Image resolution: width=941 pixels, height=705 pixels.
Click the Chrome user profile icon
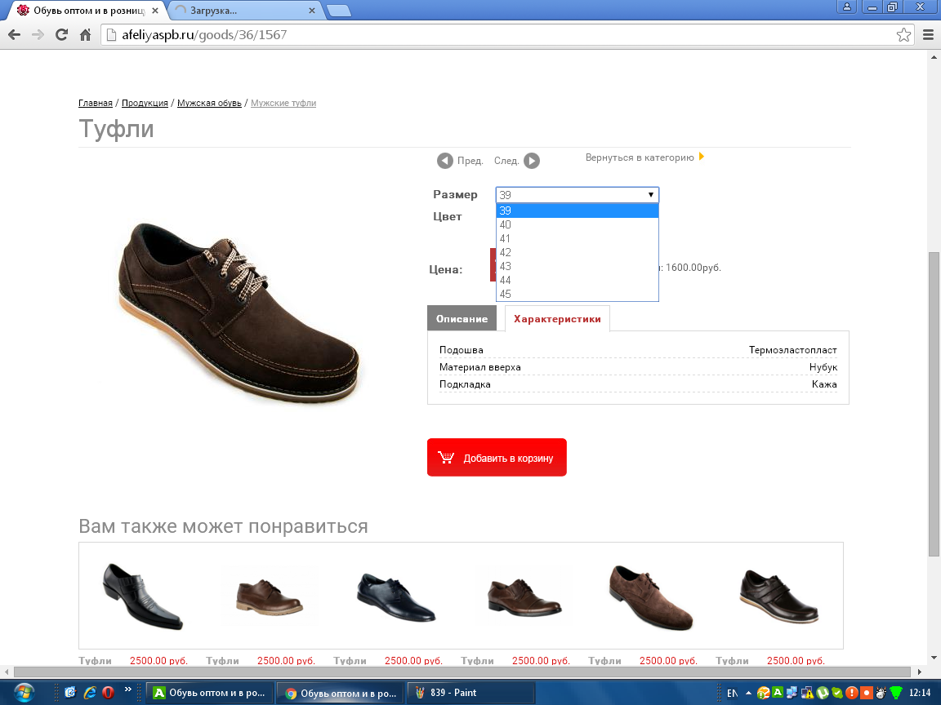click(847, 7)
